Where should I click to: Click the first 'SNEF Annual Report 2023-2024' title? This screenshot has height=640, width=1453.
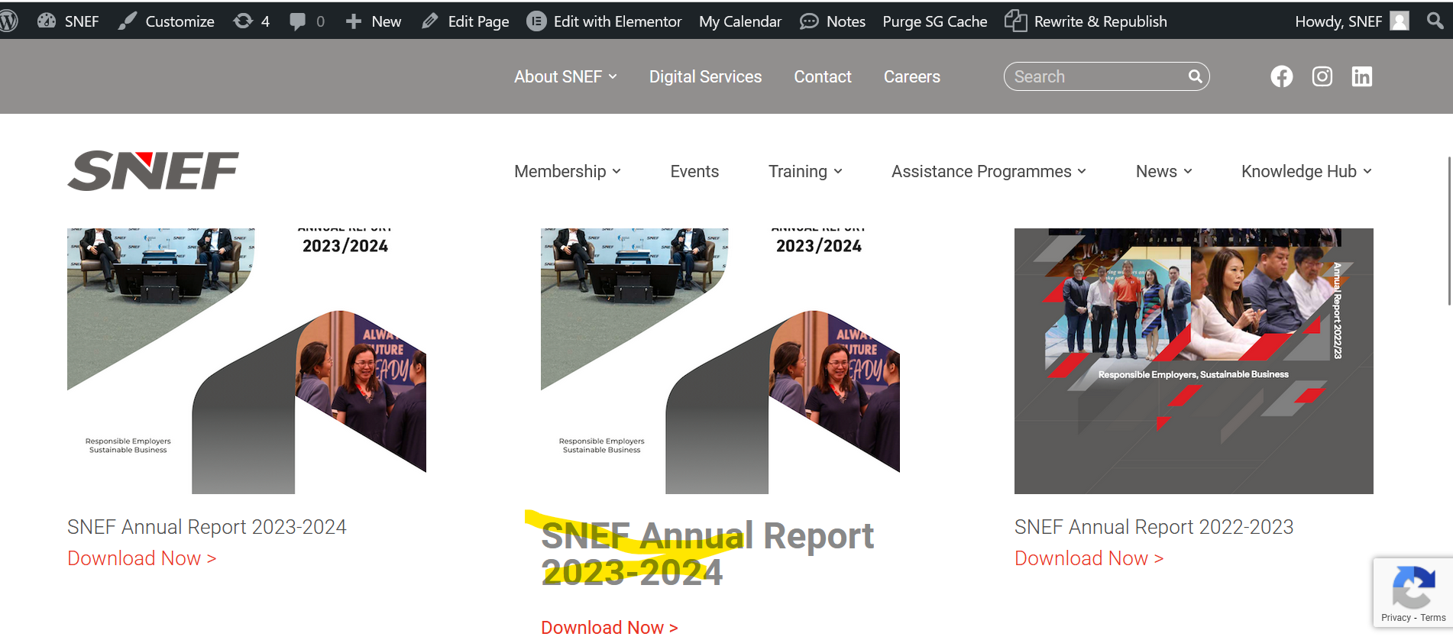click(207, 527)
